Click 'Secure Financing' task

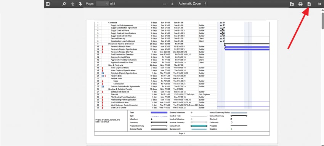coord(118,38)
